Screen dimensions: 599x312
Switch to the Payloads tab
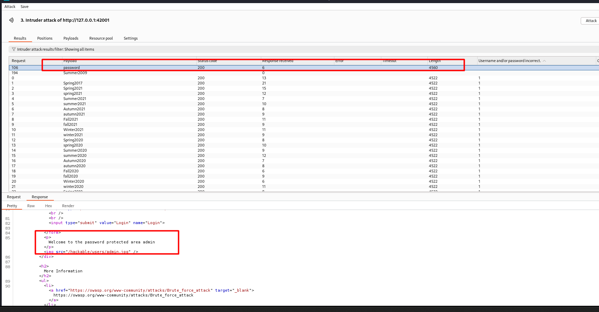(x=71, y=38)
